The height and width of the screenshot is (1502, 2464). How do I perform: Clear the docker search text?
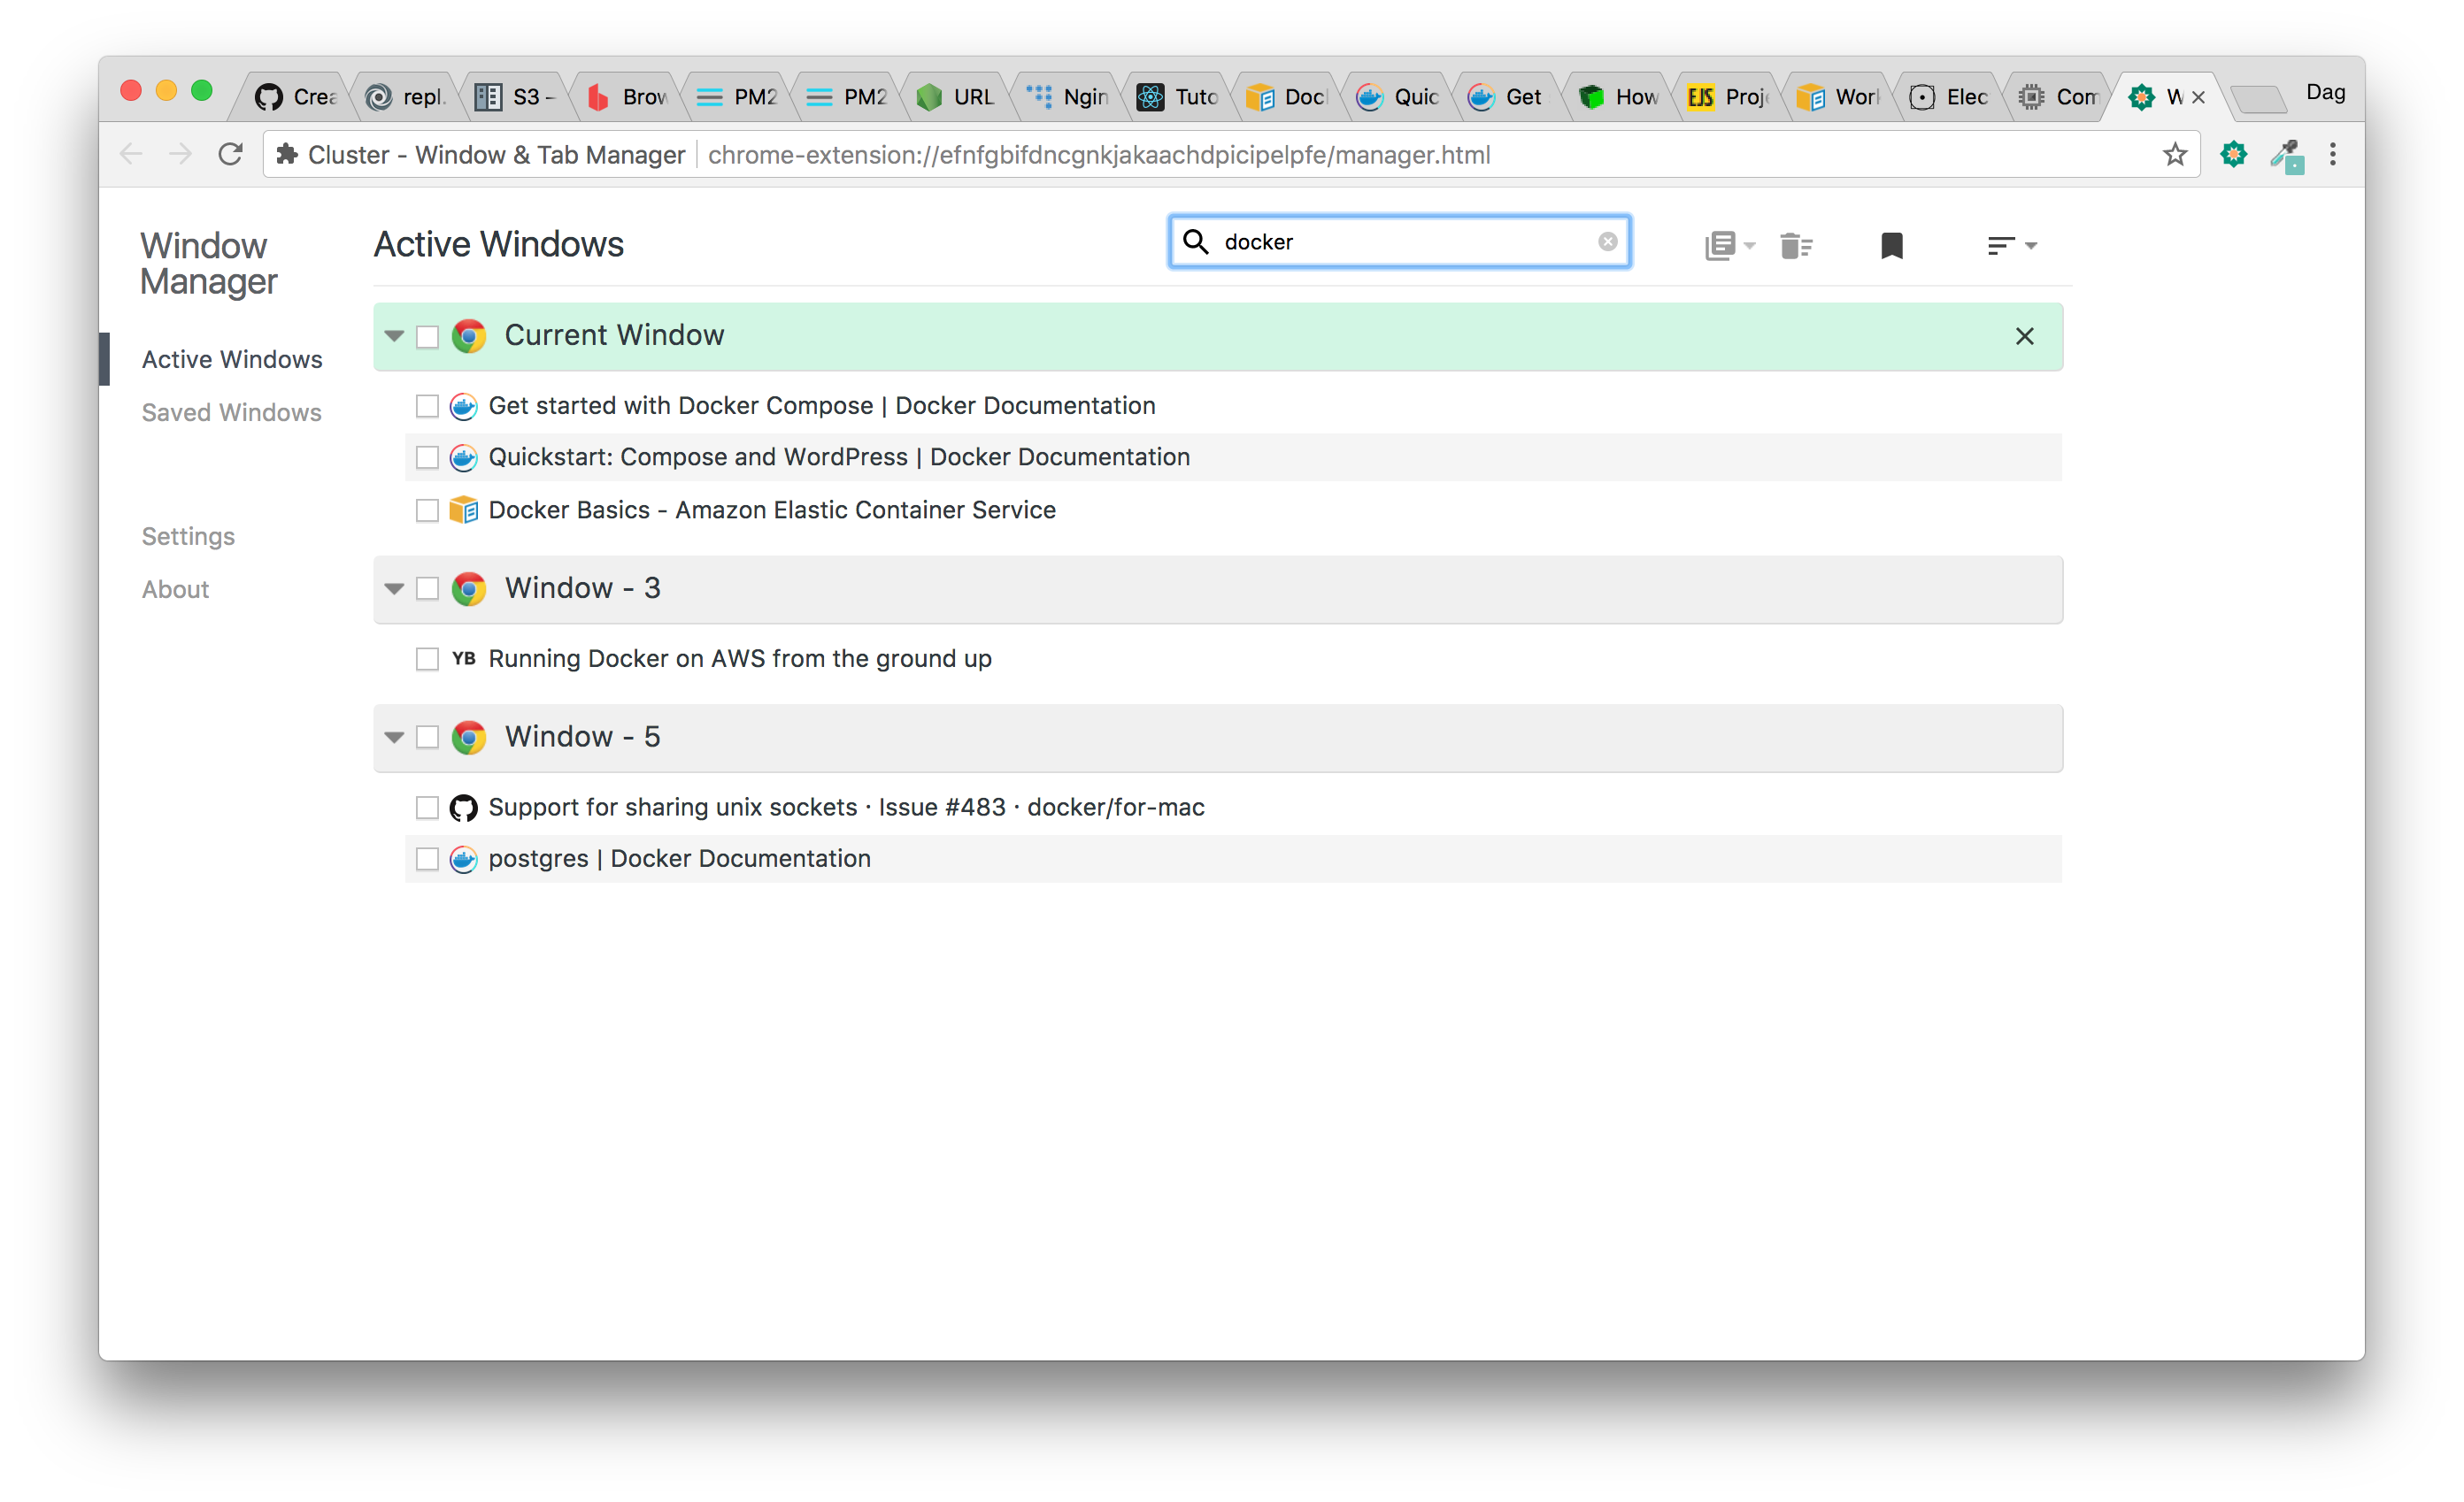point(1607,241)
